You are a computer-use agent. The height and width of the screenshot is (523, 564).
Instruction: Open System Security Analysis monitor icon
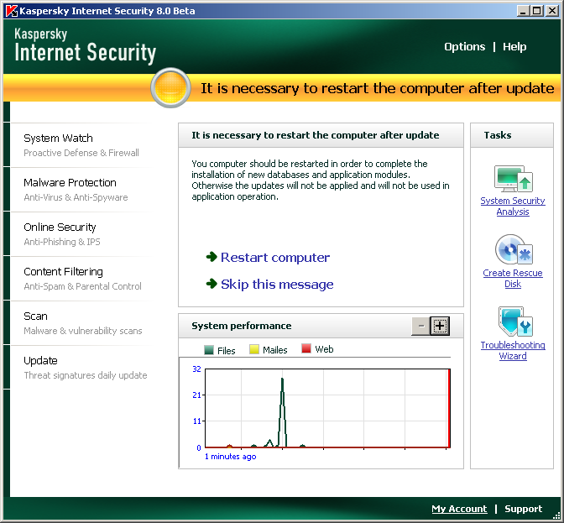(x=514, y=179)
